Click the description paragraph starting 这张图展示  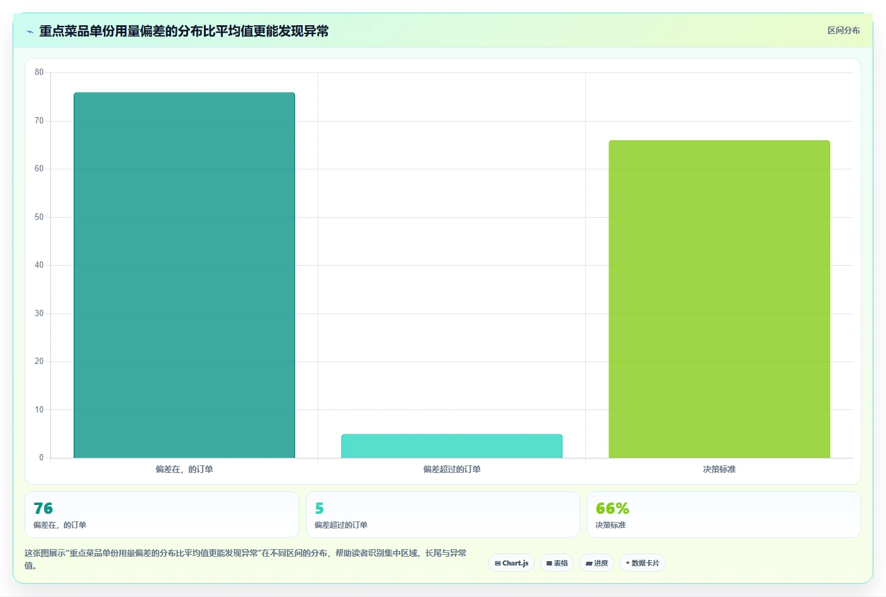click(x=245, y=559)
